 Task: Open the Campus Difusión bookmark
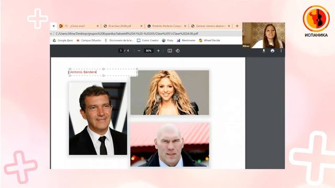[88, 40]
